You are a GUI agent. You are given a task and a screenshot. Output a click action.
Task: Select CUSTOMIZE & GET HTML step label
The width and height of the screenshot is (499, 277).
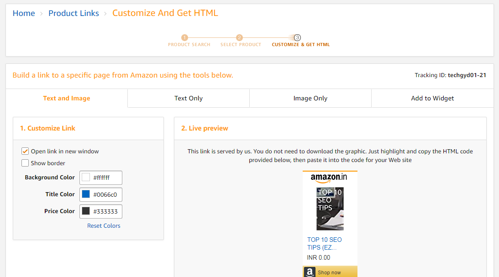point(301,45)
